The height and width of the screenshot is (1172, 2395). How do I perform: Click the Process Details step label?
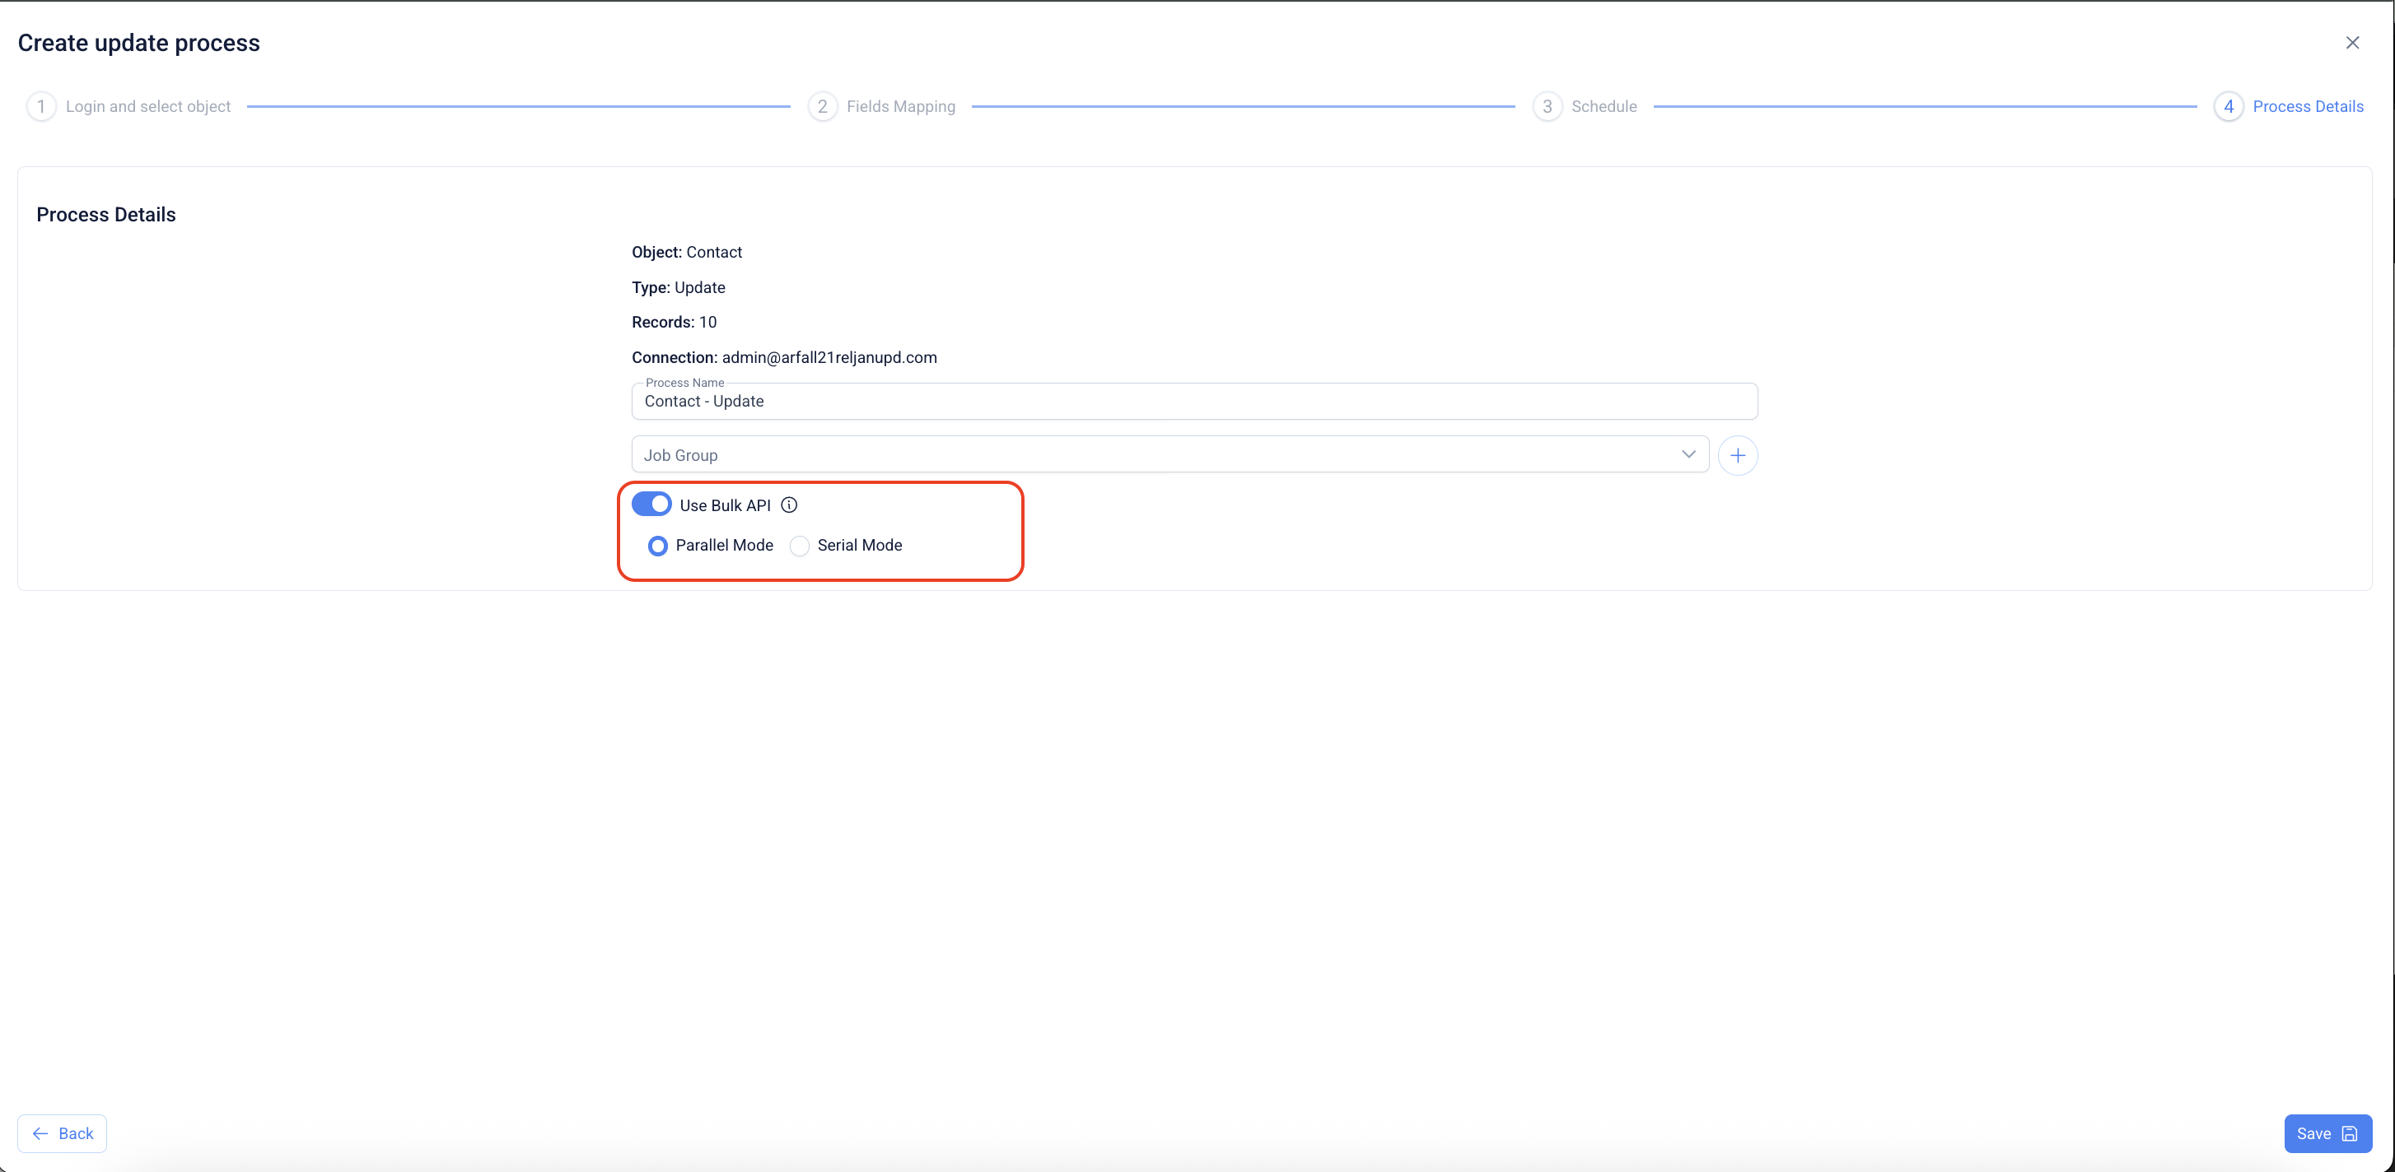coord(2308,107)
